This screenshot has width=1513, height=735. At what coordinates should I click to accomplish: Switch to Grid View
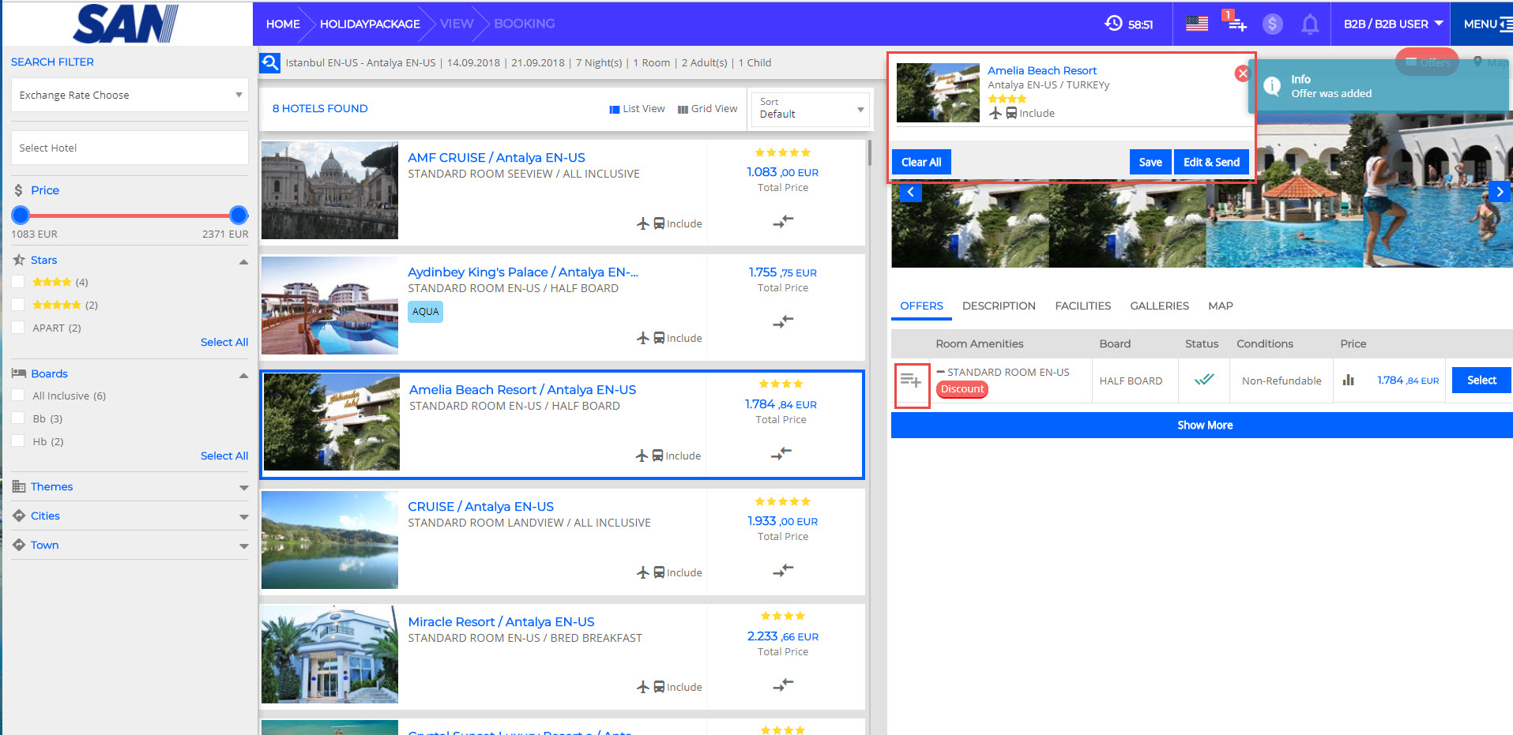point(708,109)
